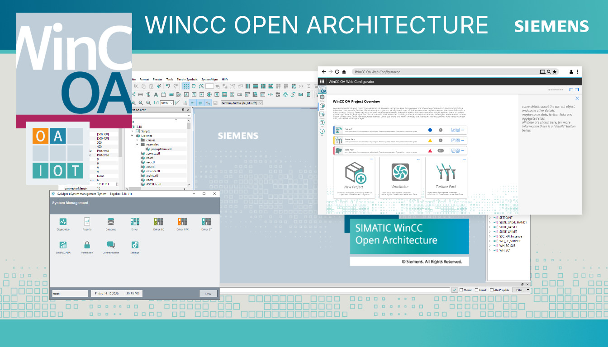
Task: Click the root username input field
Action: pyautogui.click(x=69, y=293)
